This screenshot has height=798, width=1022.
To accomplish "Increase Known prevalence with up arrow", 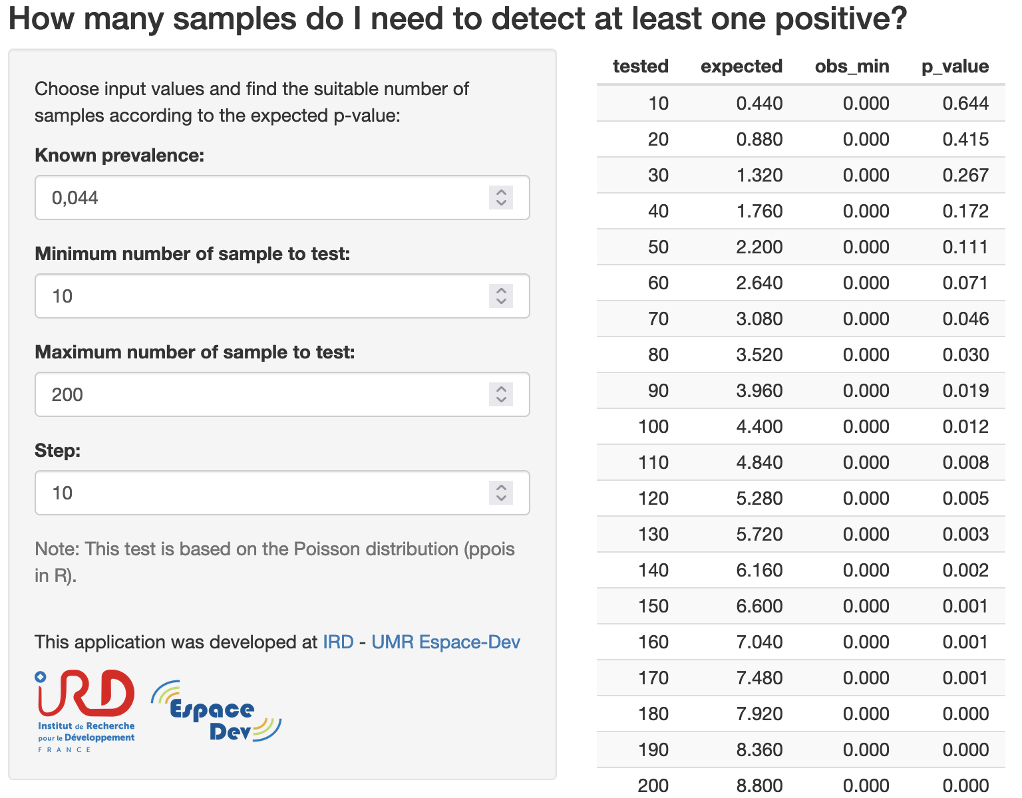I will coord(501,192).
